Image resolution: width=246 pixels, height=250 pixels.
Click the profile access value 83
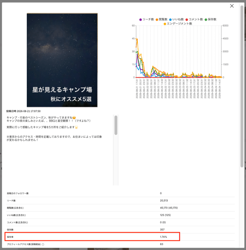161,244
